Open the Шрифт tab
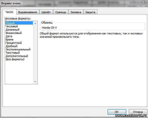The height and width of the screenshot is (118, 148). (x=46, y=12)
